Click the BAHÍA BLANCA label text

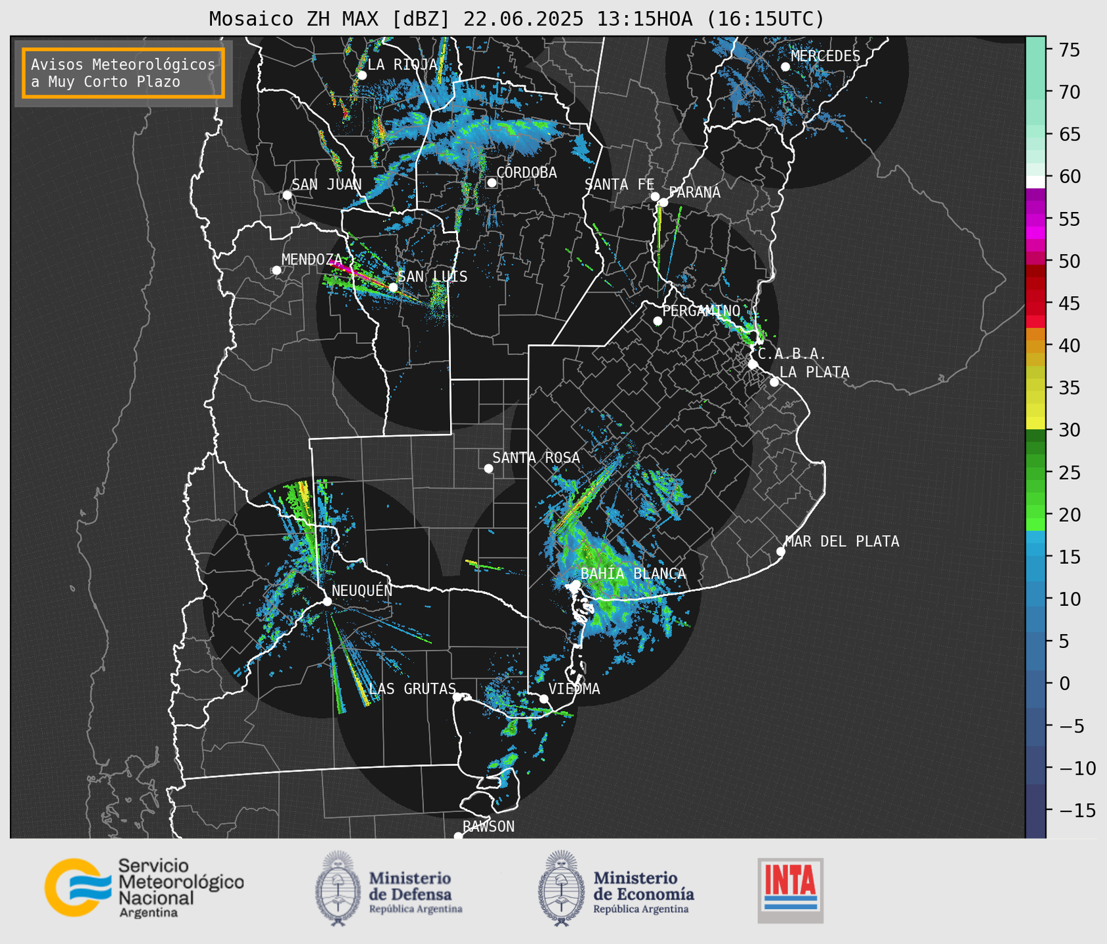633,574
